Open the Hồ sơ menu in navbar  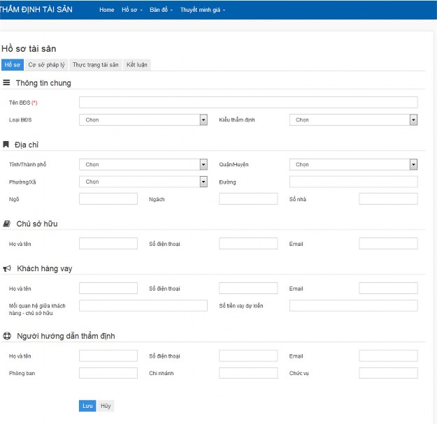click(131, 10)
